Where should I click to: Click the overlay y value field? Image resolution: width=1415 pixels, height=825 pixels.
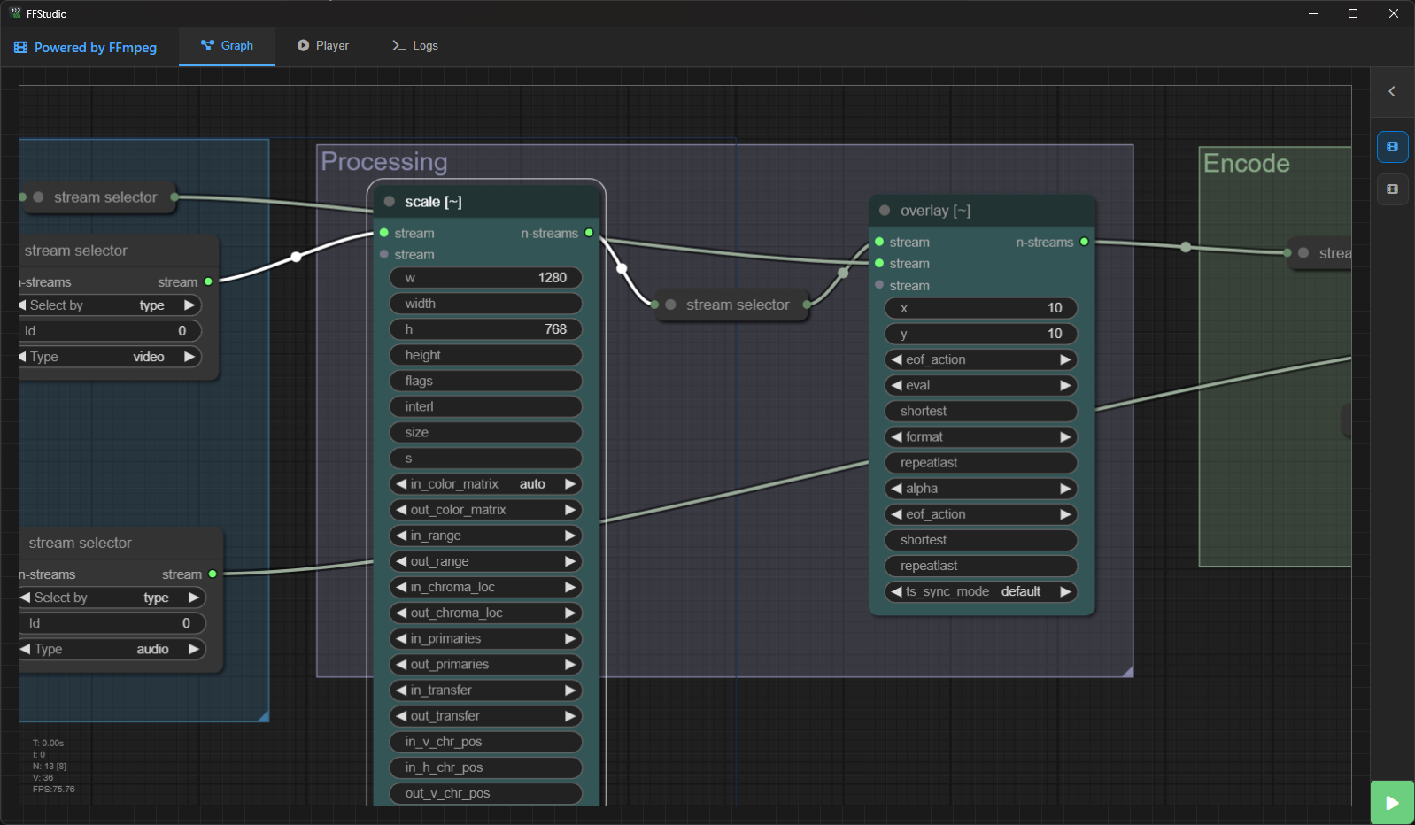tap(981, 334)
